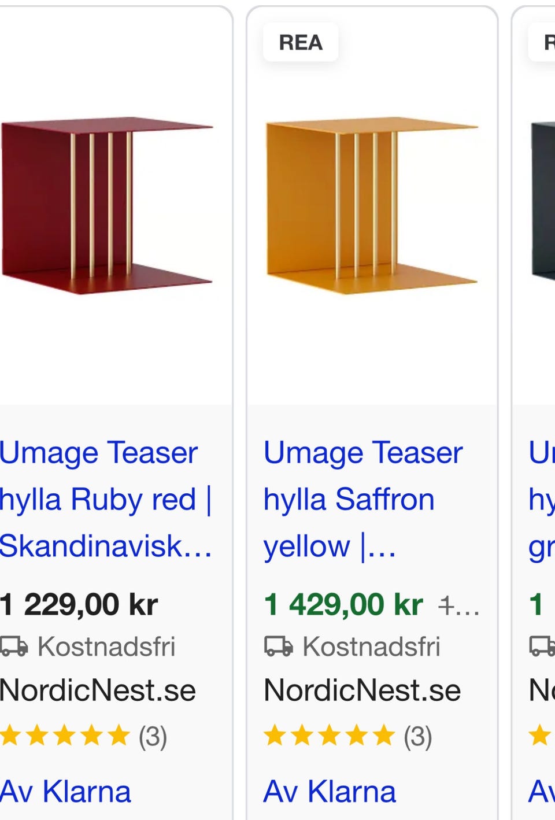Select the 1 229,00 kr price
The width and height of the screenshot is (555, 820).
79,605
